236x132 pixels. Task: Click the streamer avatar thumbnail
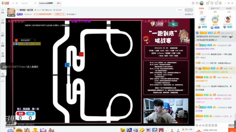(x=11, y=12)
